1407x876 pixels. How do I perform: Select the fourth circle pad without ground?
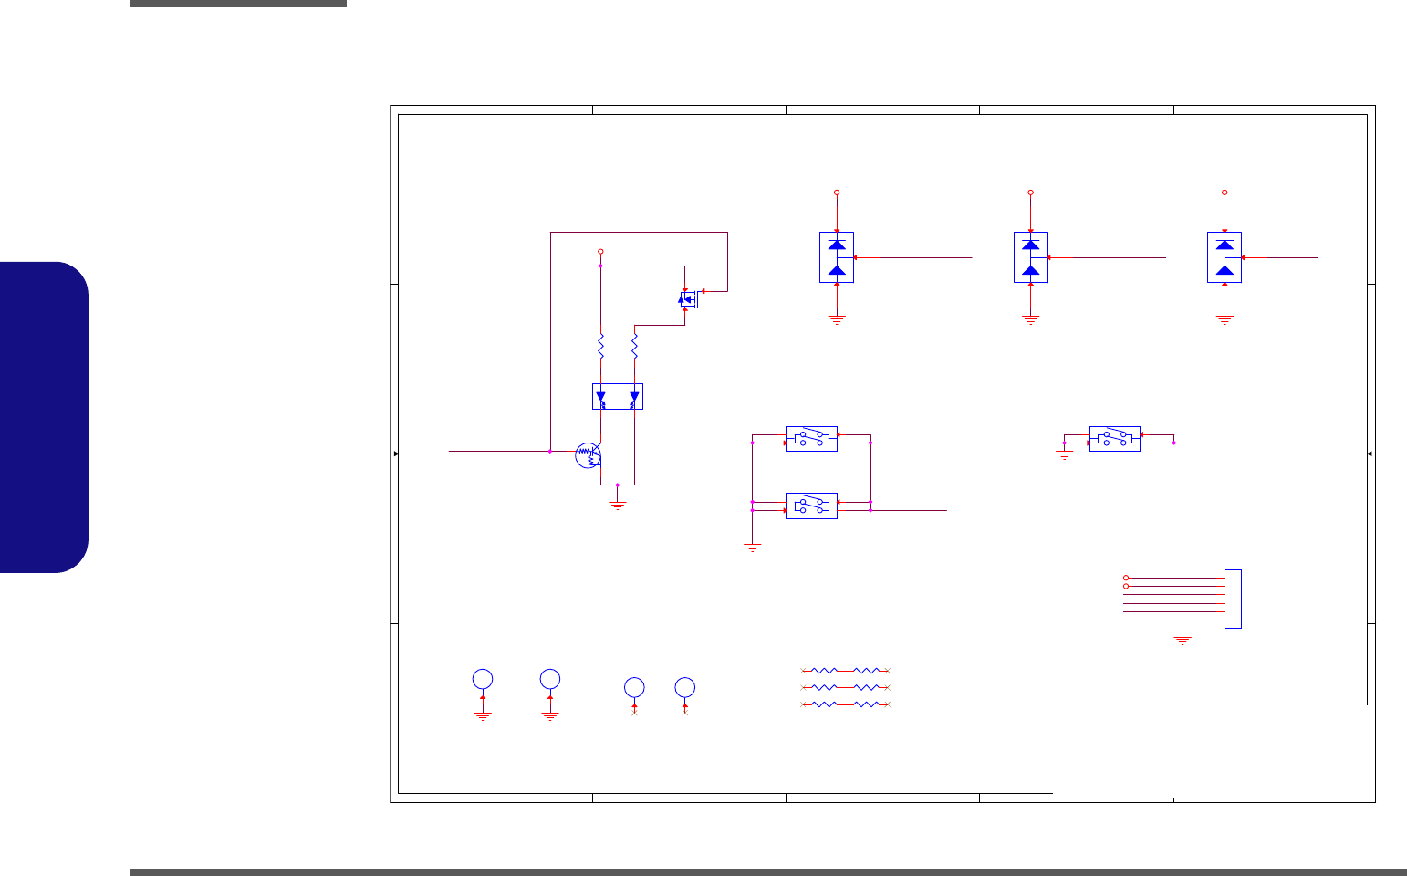pos(685,687)
